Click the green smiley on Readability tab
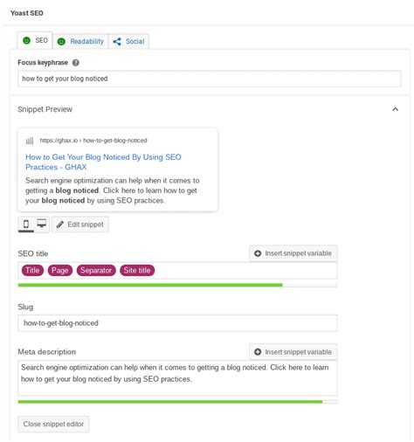The image size is (414, 442). 61,42
